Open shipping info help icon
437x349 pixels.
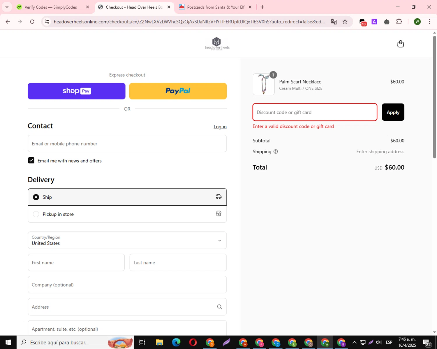[276, 152]
